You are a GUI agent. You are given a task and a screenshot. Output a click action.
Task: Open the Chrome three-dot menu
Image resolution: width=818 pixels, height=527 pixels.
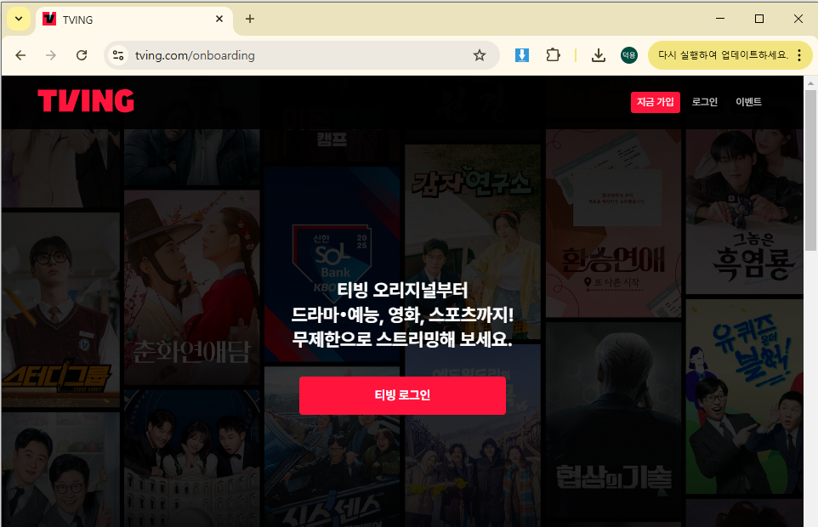pos(799,55)
